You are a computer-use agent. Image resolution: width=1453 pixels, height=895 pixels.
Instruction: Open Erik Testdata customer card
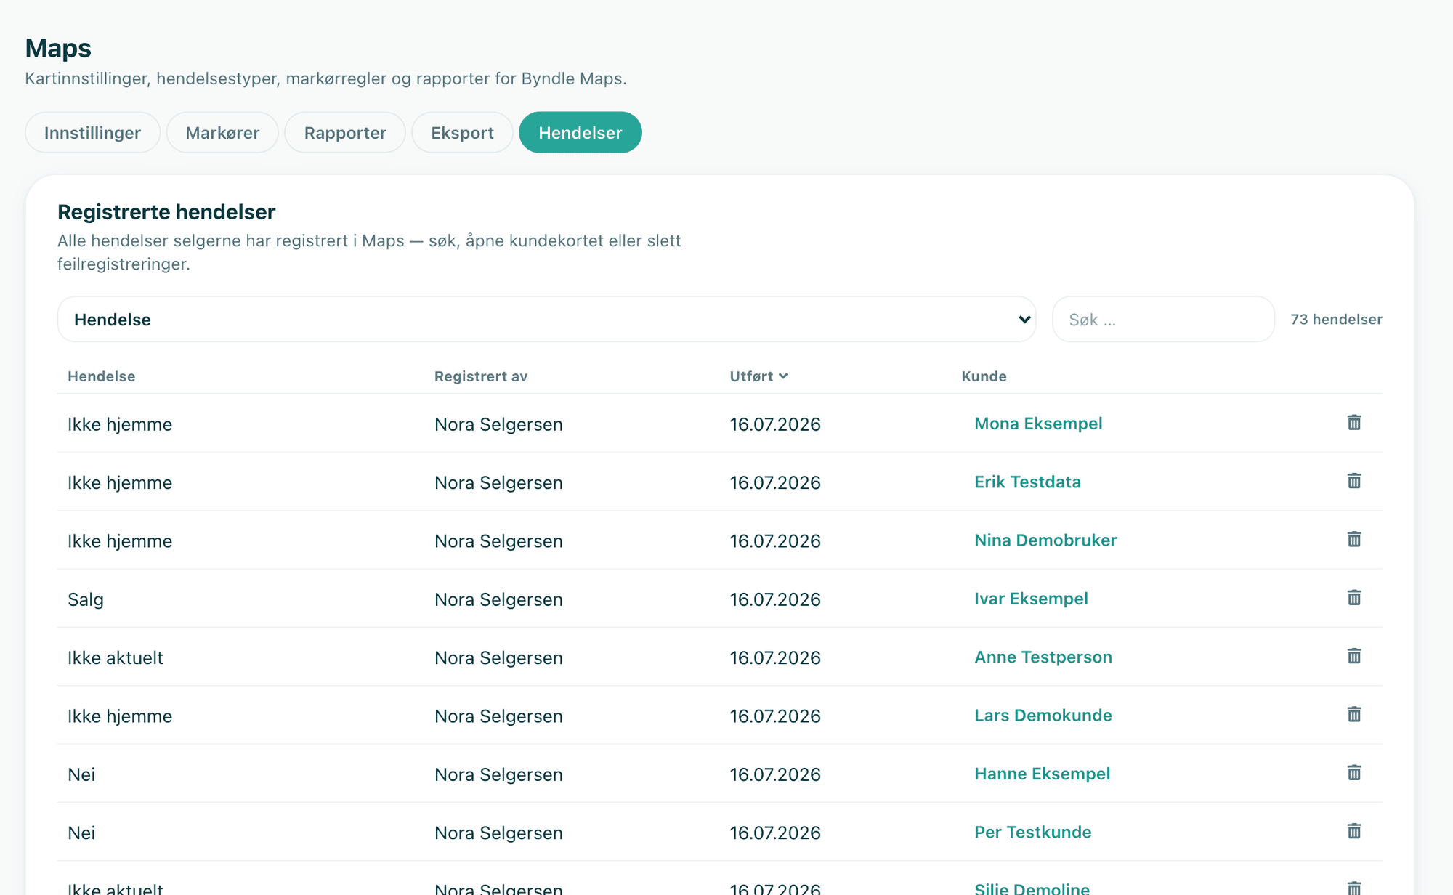[1027, 482]
